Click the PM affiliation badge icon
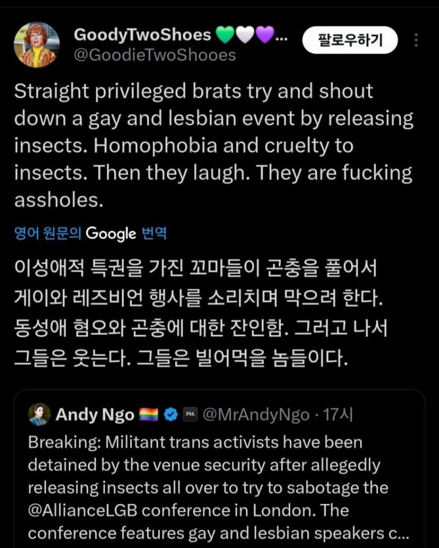Screen dimensions: 439x548 pos(190,415)
